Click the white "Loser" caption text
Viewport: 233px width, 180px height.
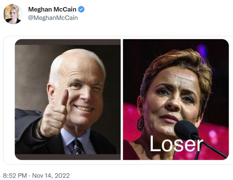point(176,144)
